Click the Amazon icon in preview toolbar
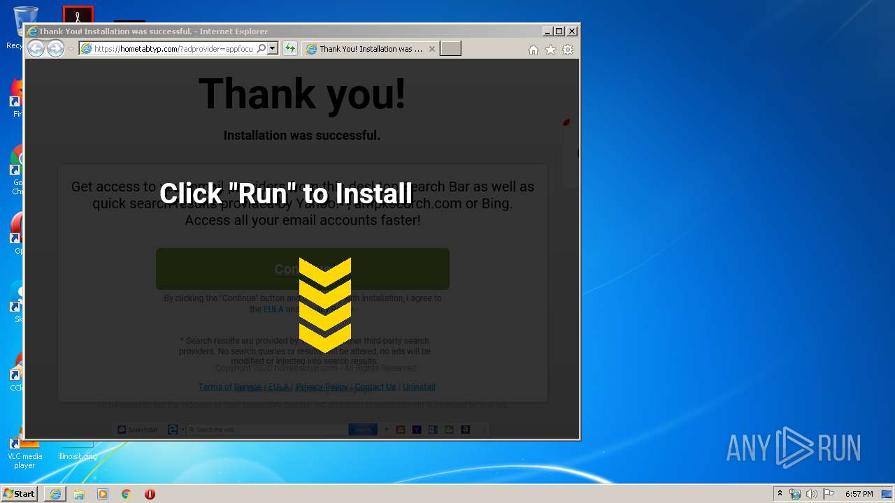895x503 pixels. pyautogui.click(x=466, y=430)
